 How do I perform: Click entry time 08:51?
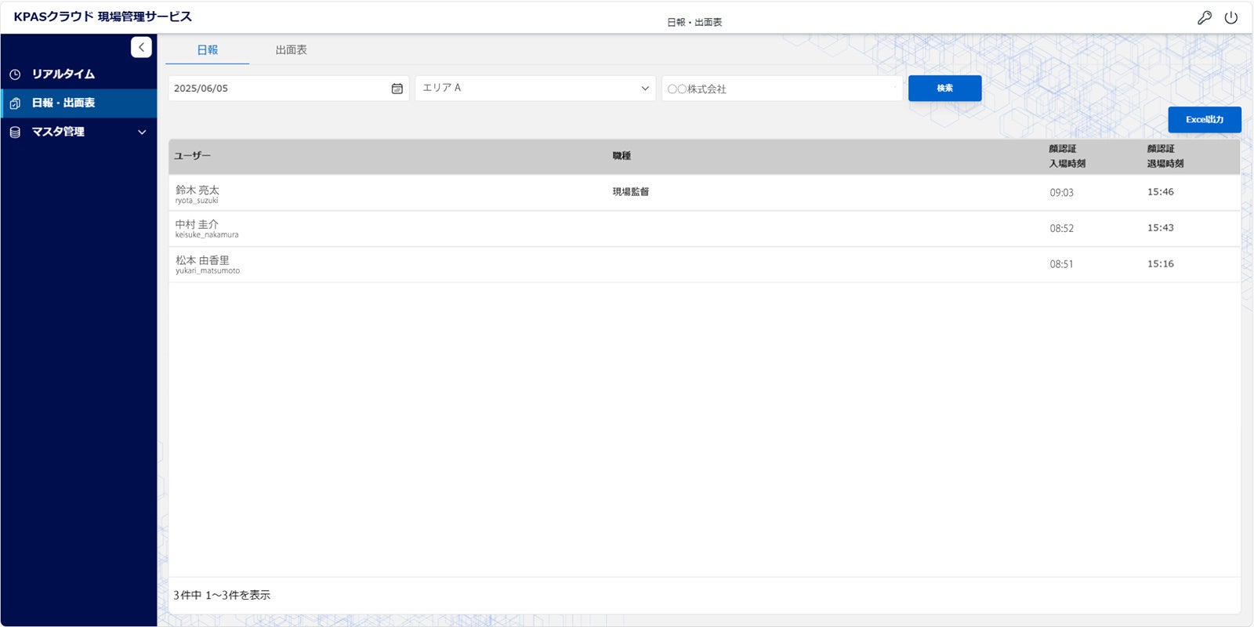1062,264
